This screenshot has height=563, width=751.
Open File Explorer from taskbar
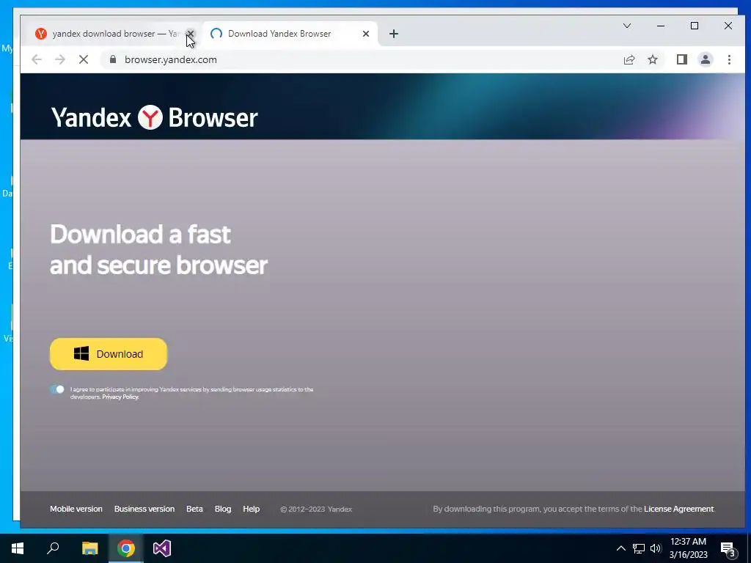click(89, 548)
